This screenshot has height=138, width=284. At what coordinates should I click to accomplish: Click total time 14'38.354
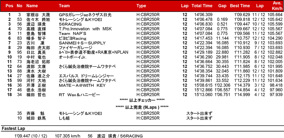[x=203, y=71]
